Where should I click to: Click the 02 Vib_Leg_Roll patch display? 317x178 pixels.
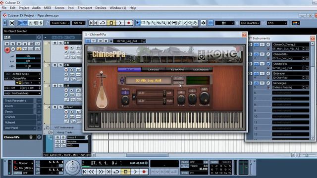point(149,81)
